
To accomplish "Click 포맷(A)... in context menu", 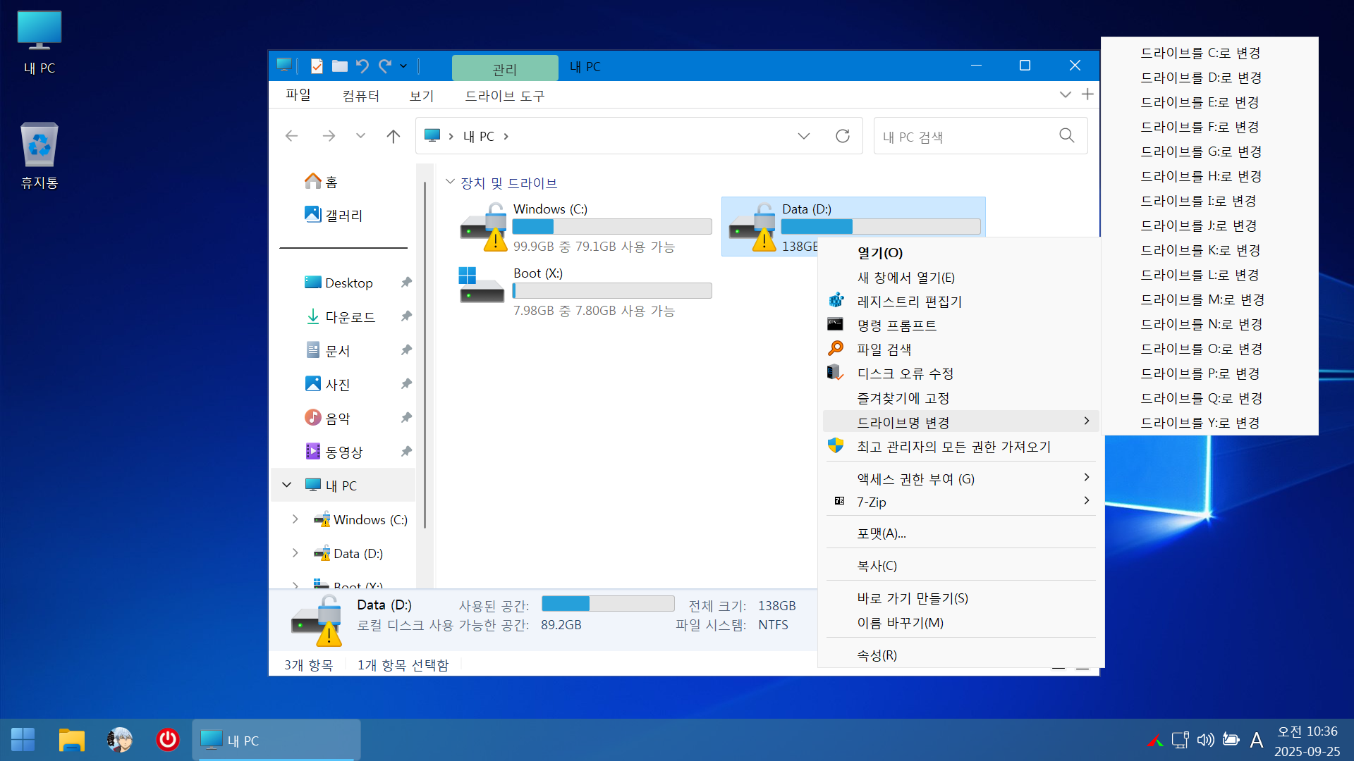I will (x=882, y=533).
